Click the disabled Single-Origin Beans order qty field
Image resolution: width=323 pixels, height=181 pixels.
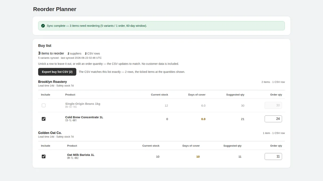(x=273, y=105)
